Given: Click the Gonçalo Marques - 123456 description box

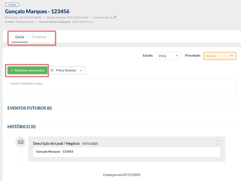Looking at the screenshot, I should (x=127, y=152).
